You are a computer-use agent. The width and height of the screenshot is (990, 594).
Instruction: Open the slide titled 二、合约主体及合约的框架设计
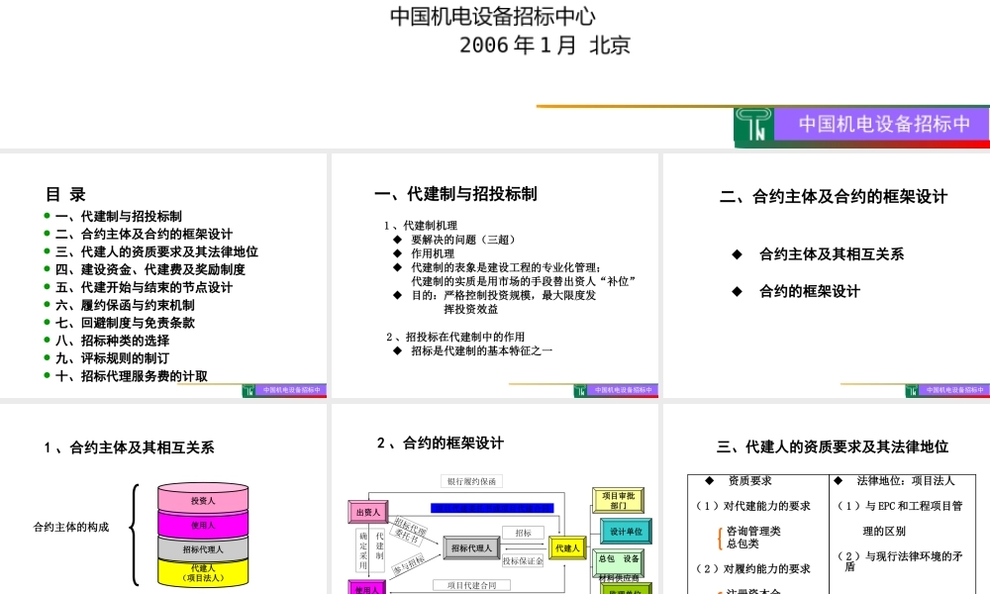[x=827, y=276]
